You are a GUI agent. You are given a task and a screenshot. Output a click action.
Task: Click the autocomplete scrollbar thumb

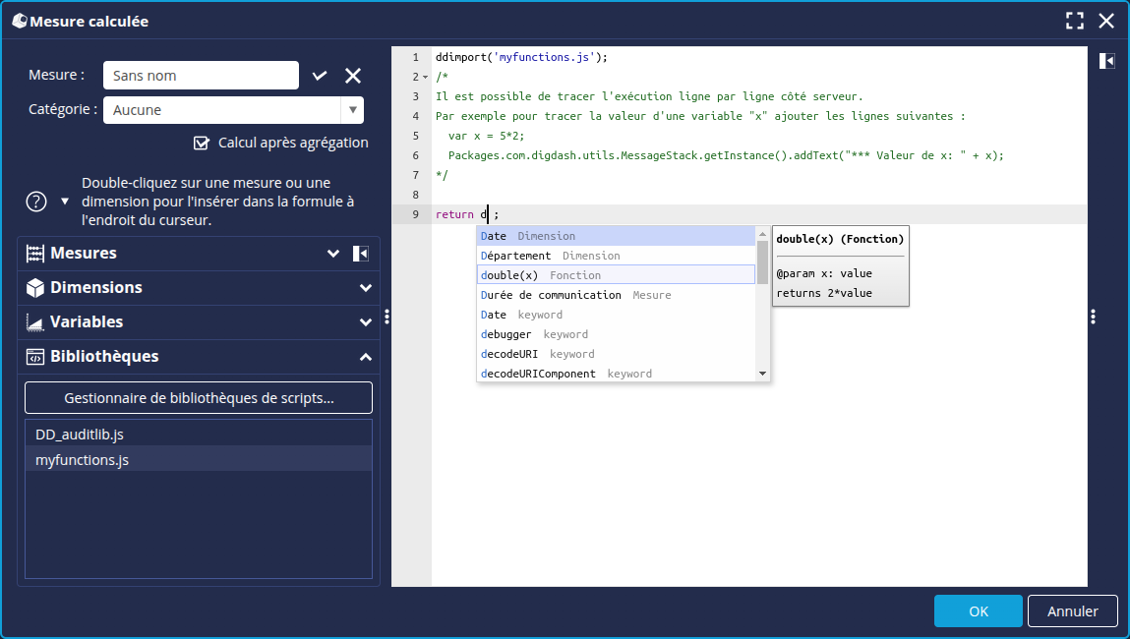click(x=762, y=262)
